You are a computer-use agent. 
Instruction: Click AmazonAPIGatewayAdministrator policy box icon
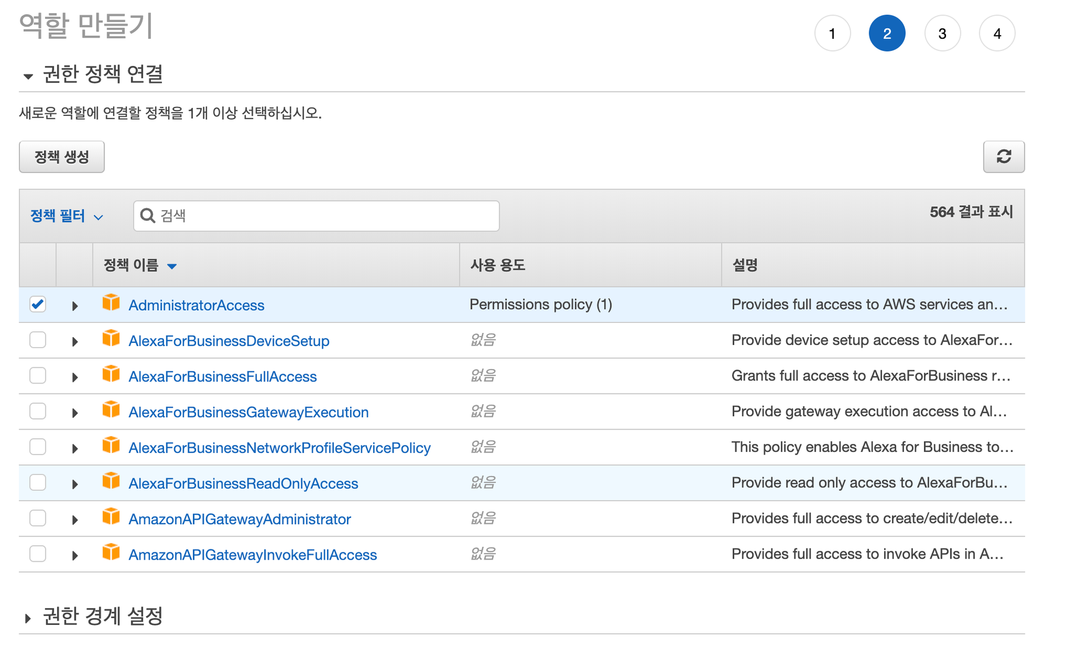(x=111, y=517)
